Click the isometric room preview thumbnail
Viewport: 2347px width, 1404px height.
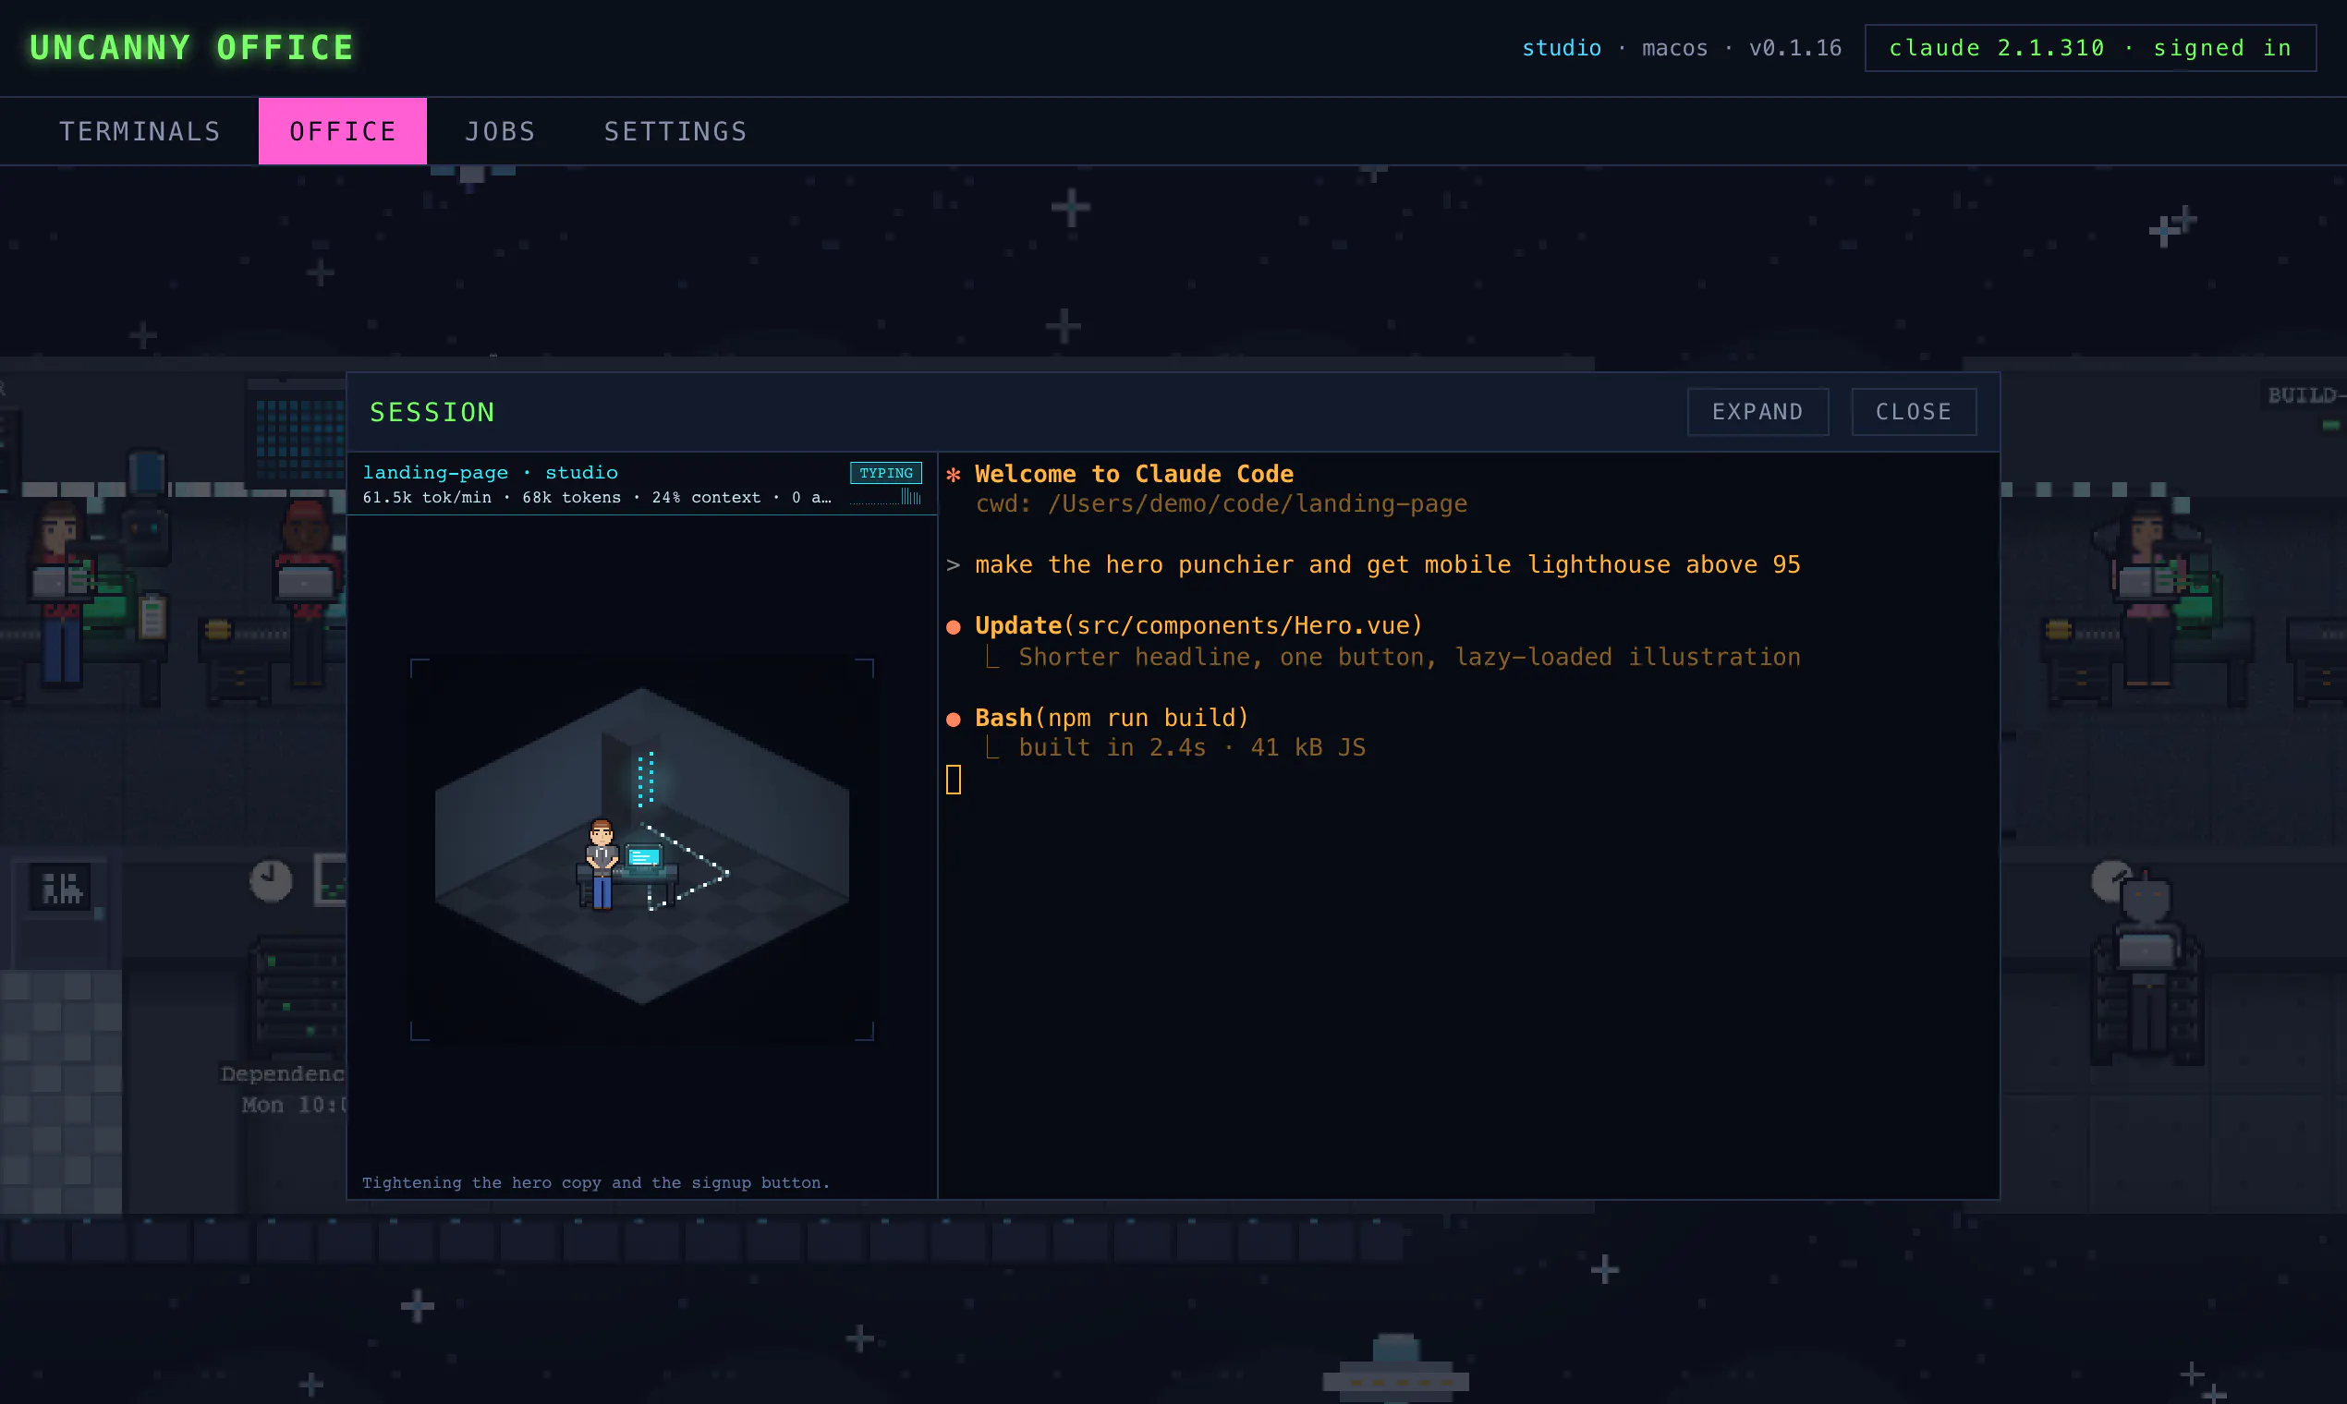[641, 849]
